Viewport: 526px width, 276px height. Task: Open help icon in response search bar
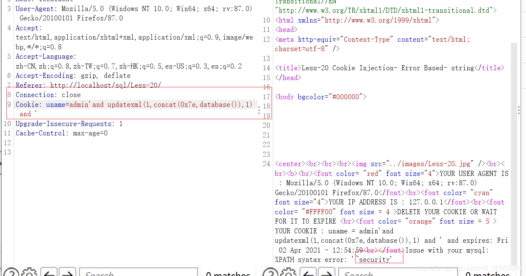[270, 273]
